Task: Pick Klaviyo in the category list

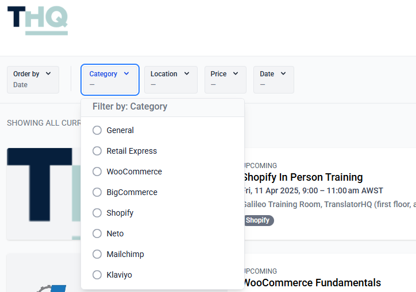Action: (x=112, y=275)
